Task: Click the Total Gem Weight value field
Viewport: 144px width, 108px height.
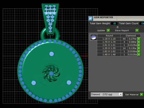Action: [x=114, y=23]
